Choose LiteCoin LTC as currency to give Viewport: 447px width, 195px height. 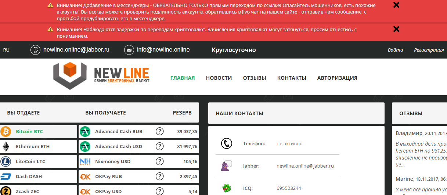point(39,161)
